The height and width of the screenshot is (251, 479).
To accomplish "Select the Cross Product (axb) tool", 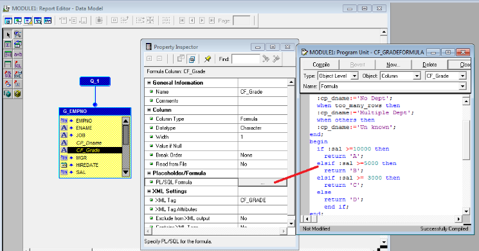I will (x=18, y=55).
